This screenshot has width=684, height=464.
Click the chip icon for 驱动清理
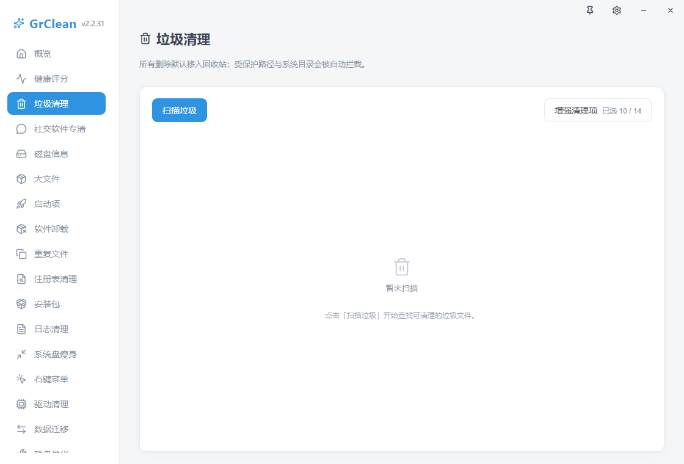(21, 404)
